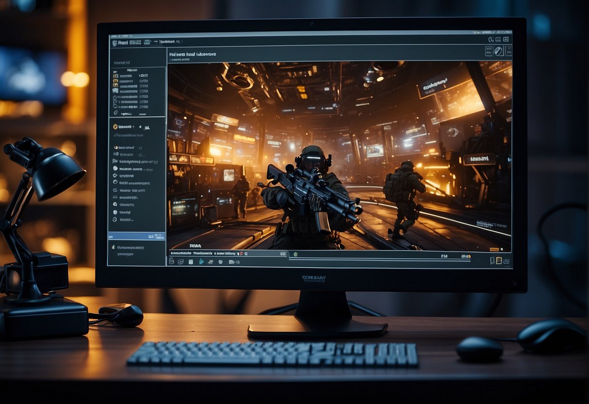Click the bucket icon at bottom toolbar's left end
This screenshot has width=589, height=404.
click(171, 262)
